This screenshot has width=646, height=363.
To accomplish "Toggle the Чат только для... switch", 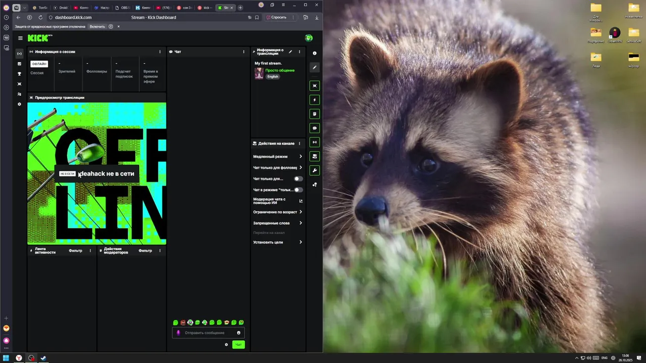I will pyautogui.click(x=298, y=178).
